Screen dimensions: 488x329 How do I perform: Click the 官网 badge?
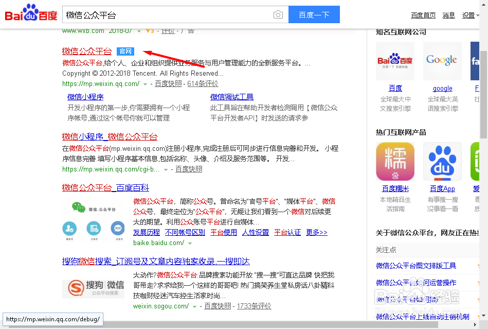[125, 51]
